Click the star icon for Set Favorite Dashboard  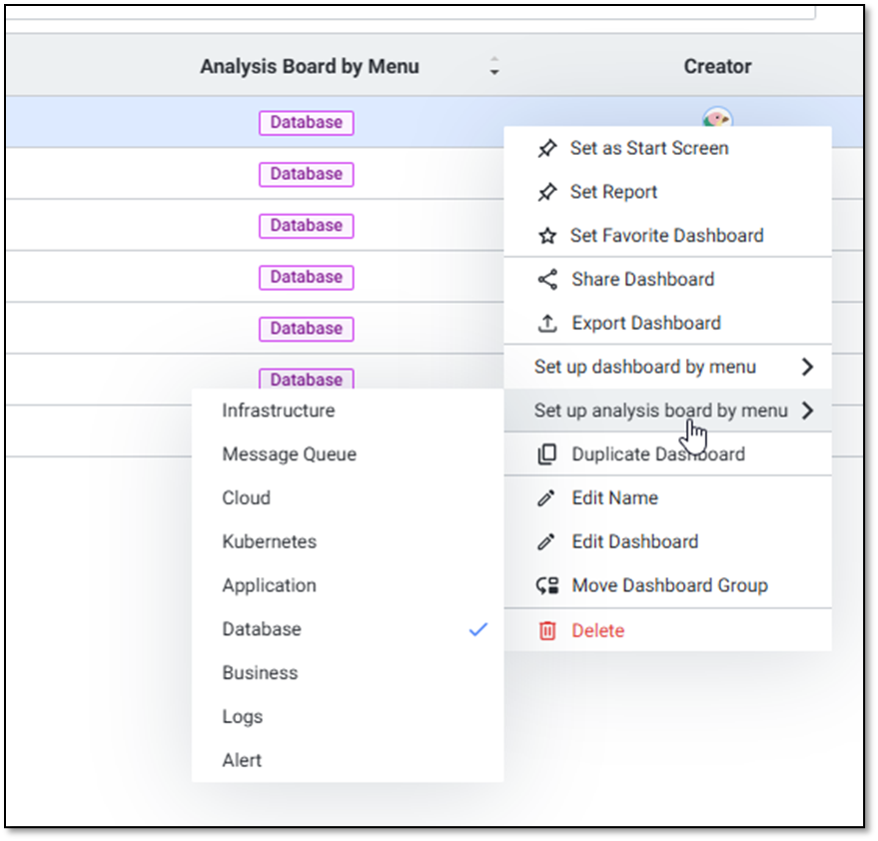point(547,237)
